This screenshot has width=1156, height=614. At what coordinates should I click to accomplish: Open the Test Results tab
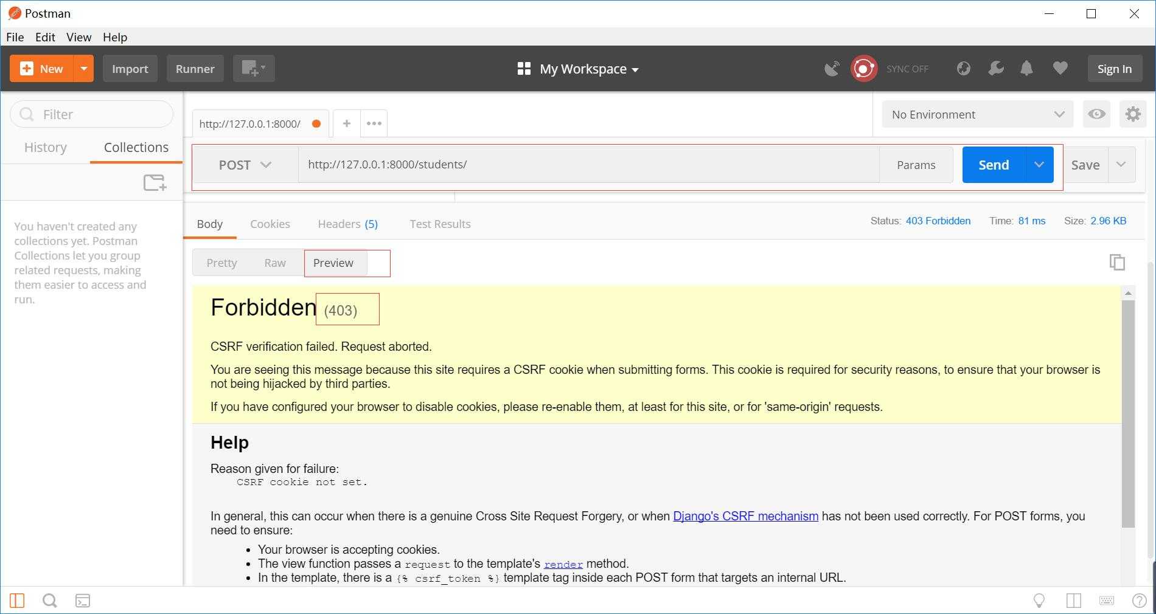pos(440,224)
